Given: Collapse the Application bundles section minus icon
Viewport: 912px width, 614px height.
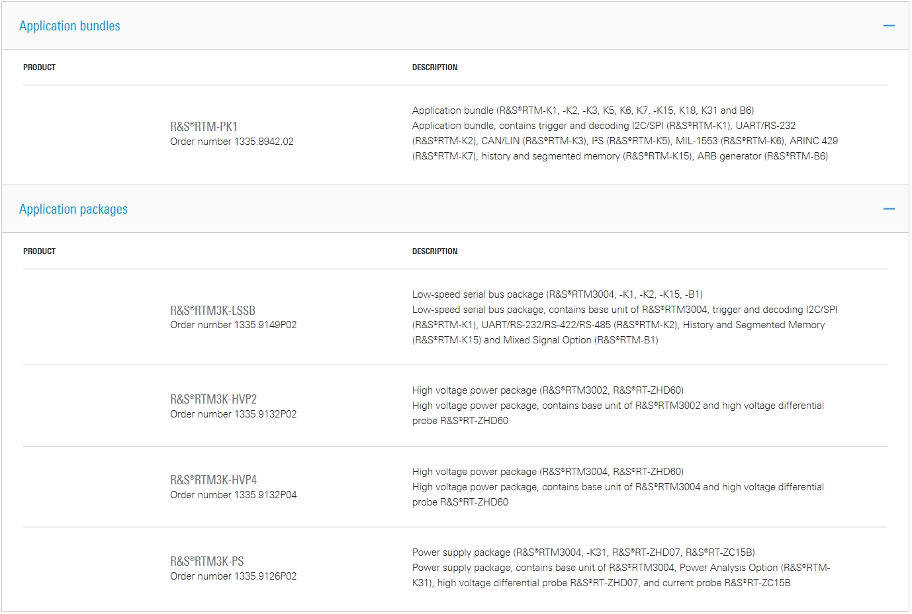Looking at the screenshot, I should [889, 26].
